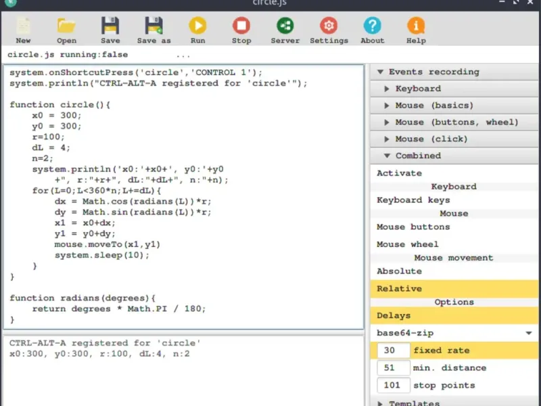Click the 'return degrees * Math.PI / 180;' line

(x=119, y=309)
